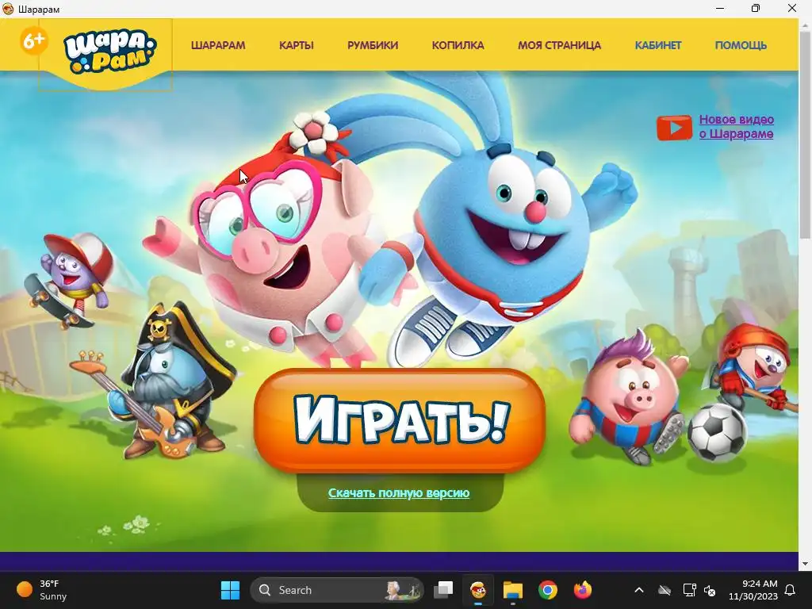Launch Google Chrome from taskbar
812x609 pixels.
547,590
